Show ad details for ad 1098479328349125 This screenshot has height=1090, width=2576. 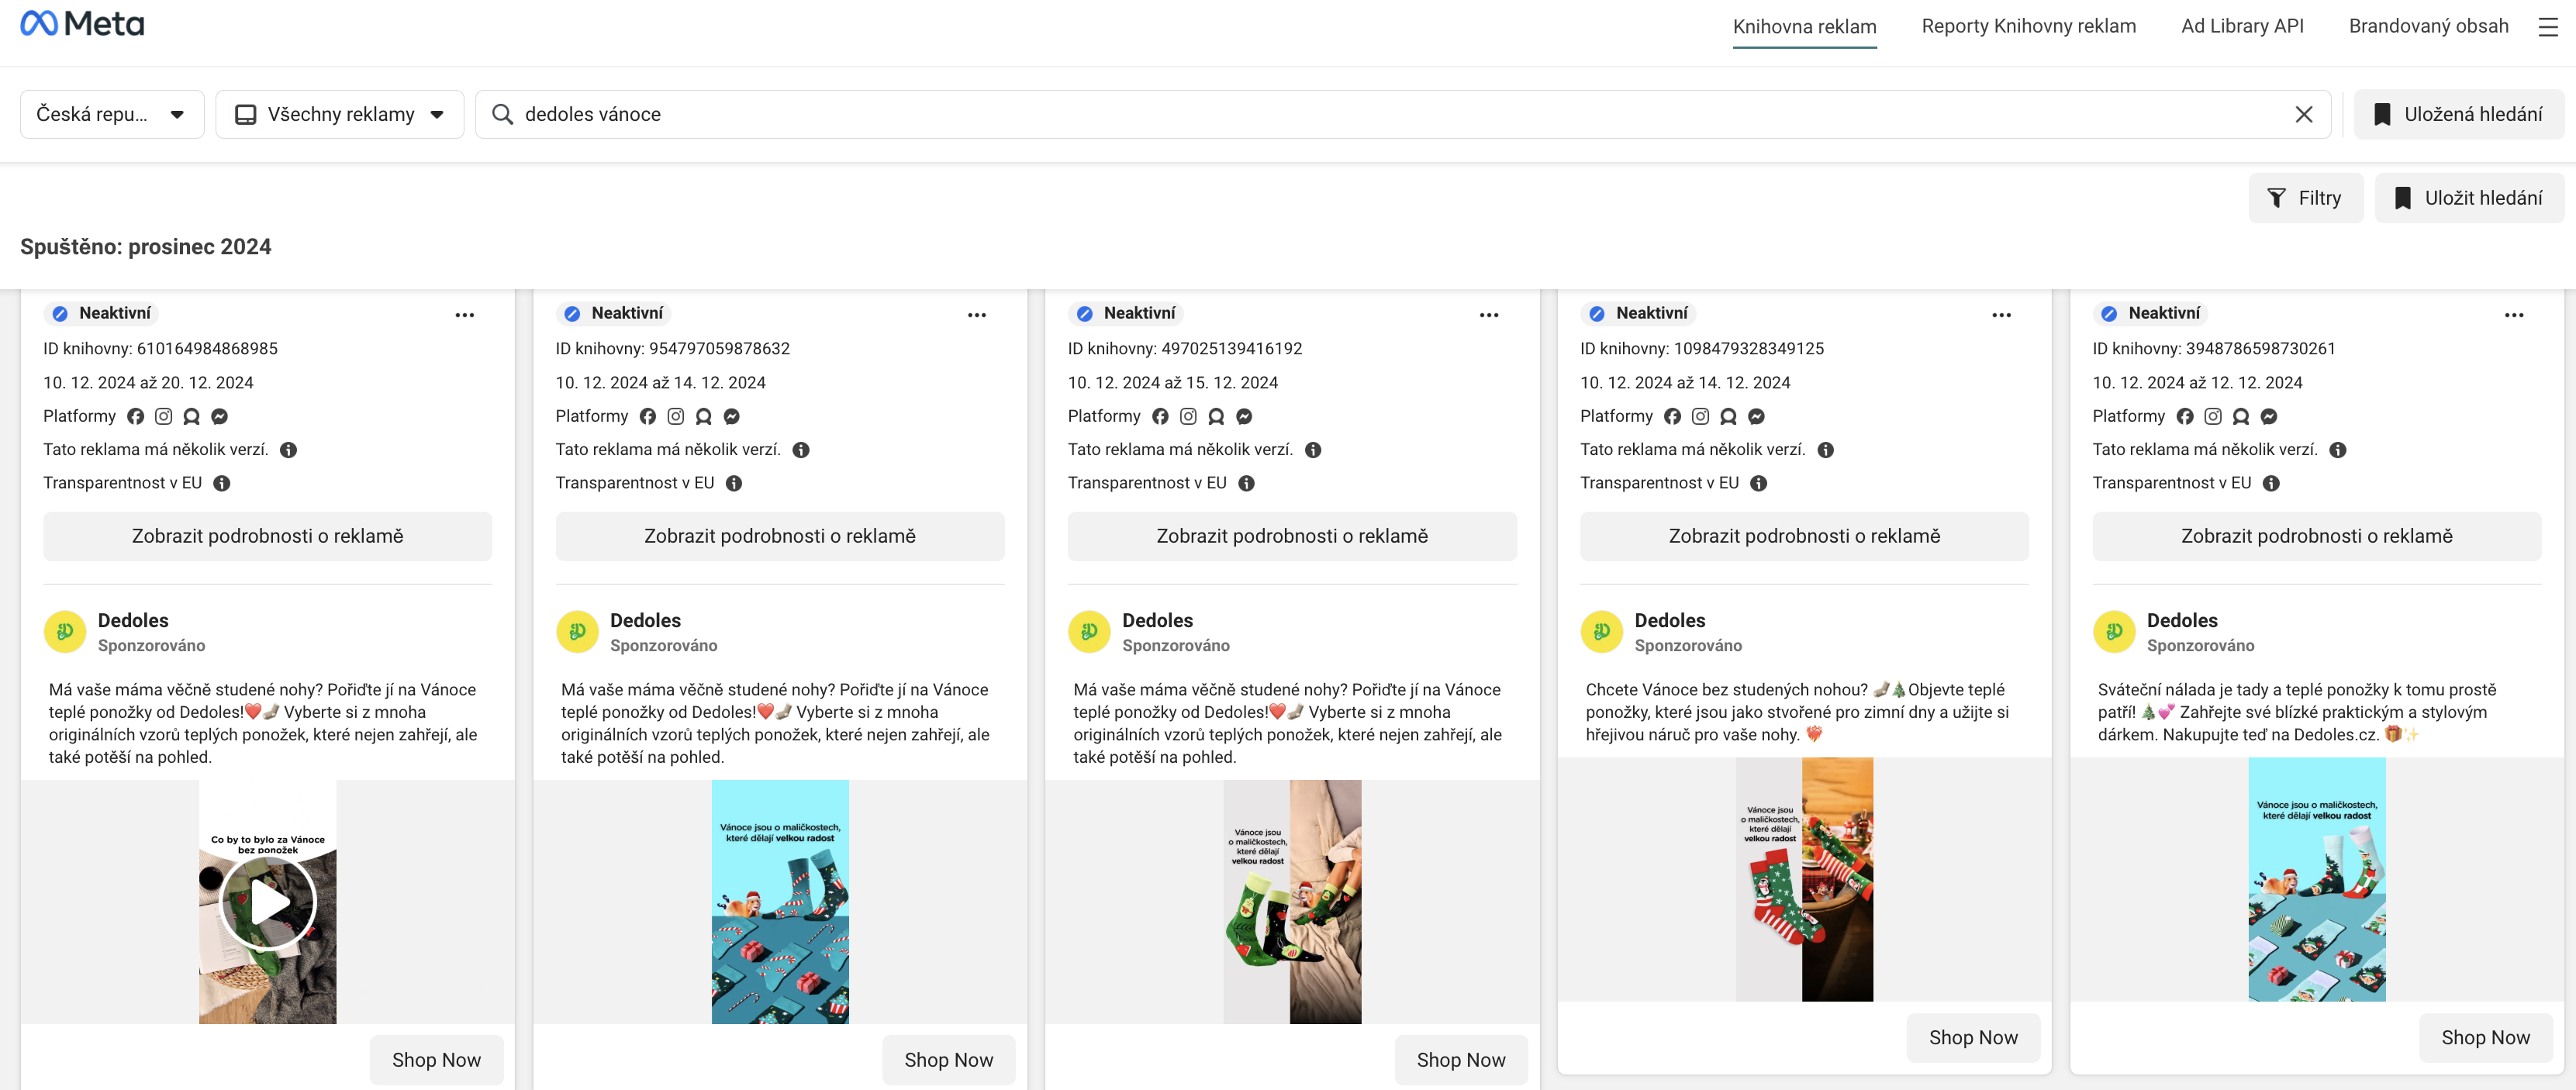(1804, 536)
